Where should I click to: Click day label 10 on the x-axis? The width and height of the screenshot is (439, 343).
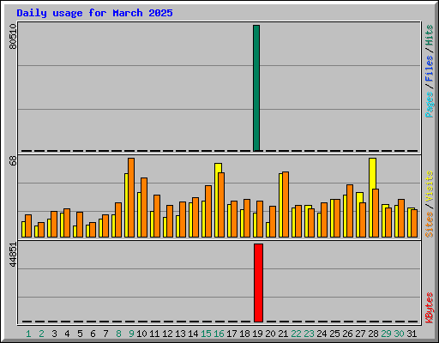click(x=141, y=334)
